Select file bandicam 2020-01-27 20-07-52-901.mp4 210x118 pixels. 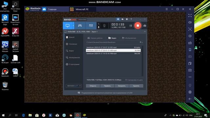113,47
